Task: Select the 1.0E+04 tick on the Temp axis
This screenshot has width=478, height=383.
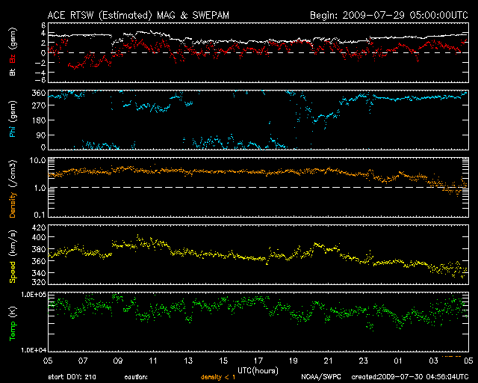Action: (33, 350)
